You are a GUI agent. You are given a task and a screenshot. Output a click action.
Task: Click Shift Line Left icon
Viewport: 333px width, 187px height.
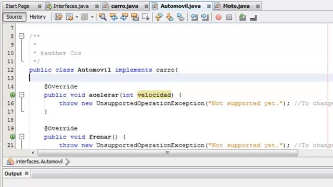pos(194,17)
